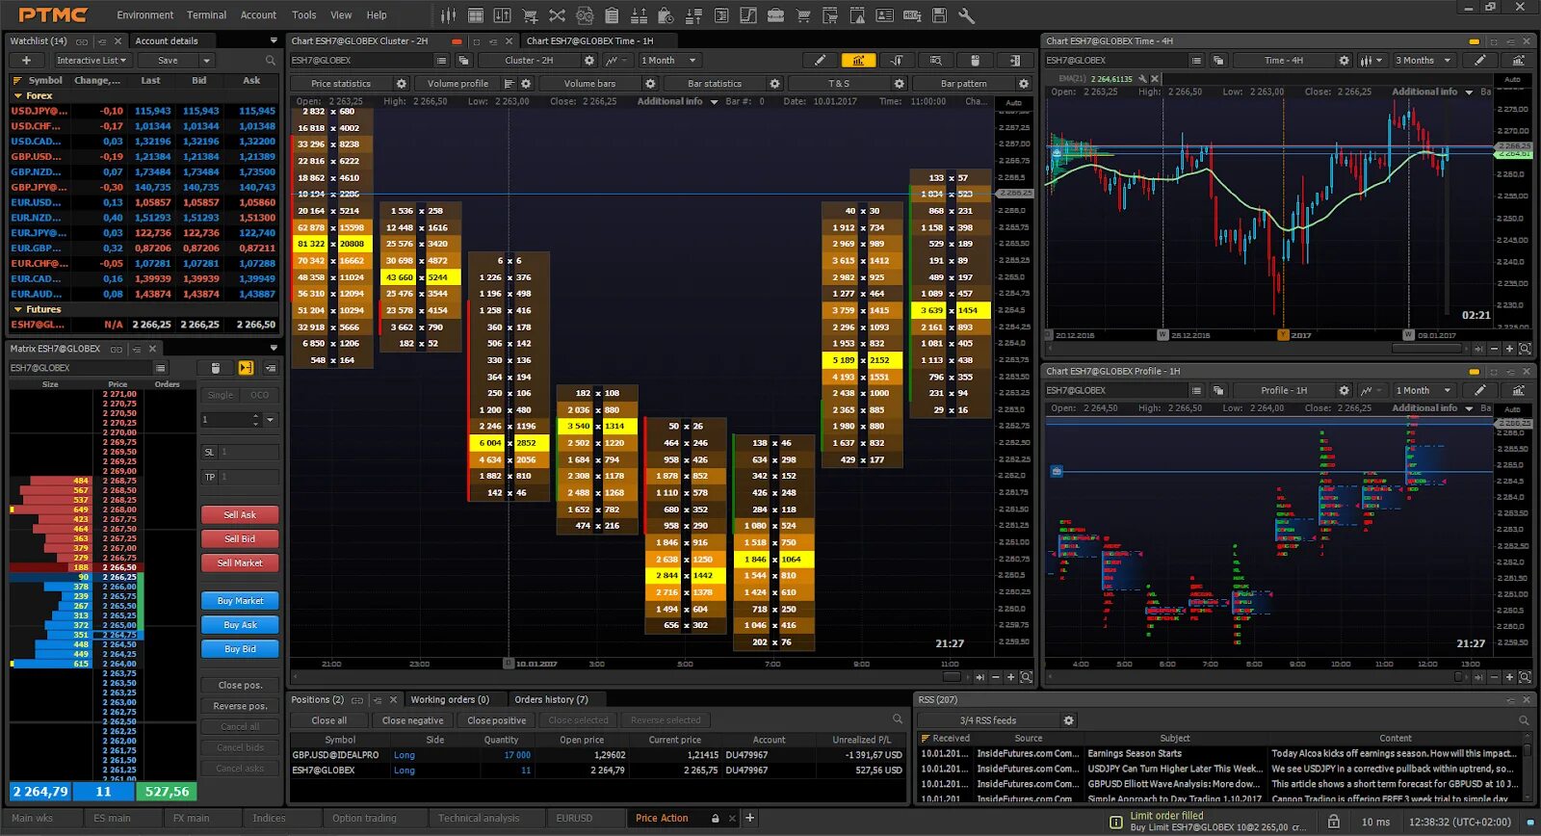Open the Environment menu
This screenshot has width=1541, height=836.
145,15
